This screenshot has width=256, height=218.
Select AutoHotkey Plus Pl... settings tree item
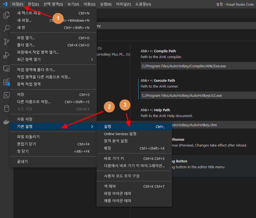(x=113, y=54)
